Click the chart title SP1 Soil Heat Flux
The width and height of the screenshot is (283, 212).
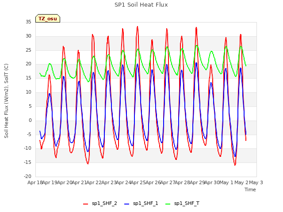tap(141, 5)
